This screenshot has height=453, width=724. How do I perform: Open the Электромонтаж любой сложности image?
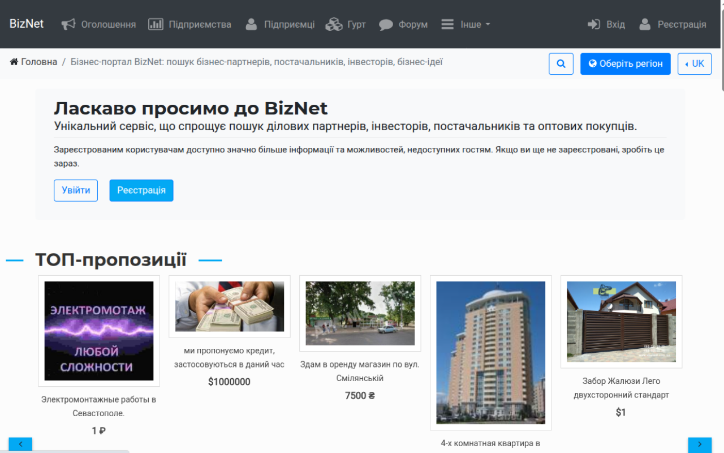click(x=99, y=331)
